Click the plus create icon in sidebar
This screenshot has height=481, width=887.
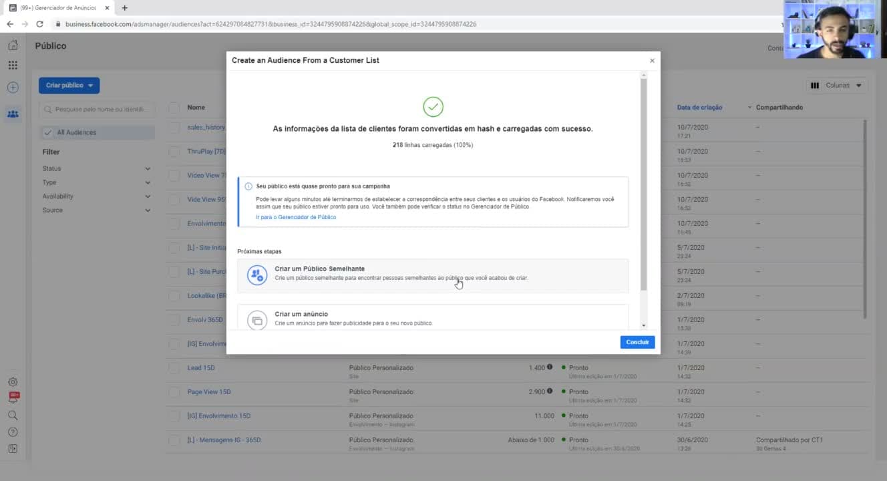click(x=13, y=88)
